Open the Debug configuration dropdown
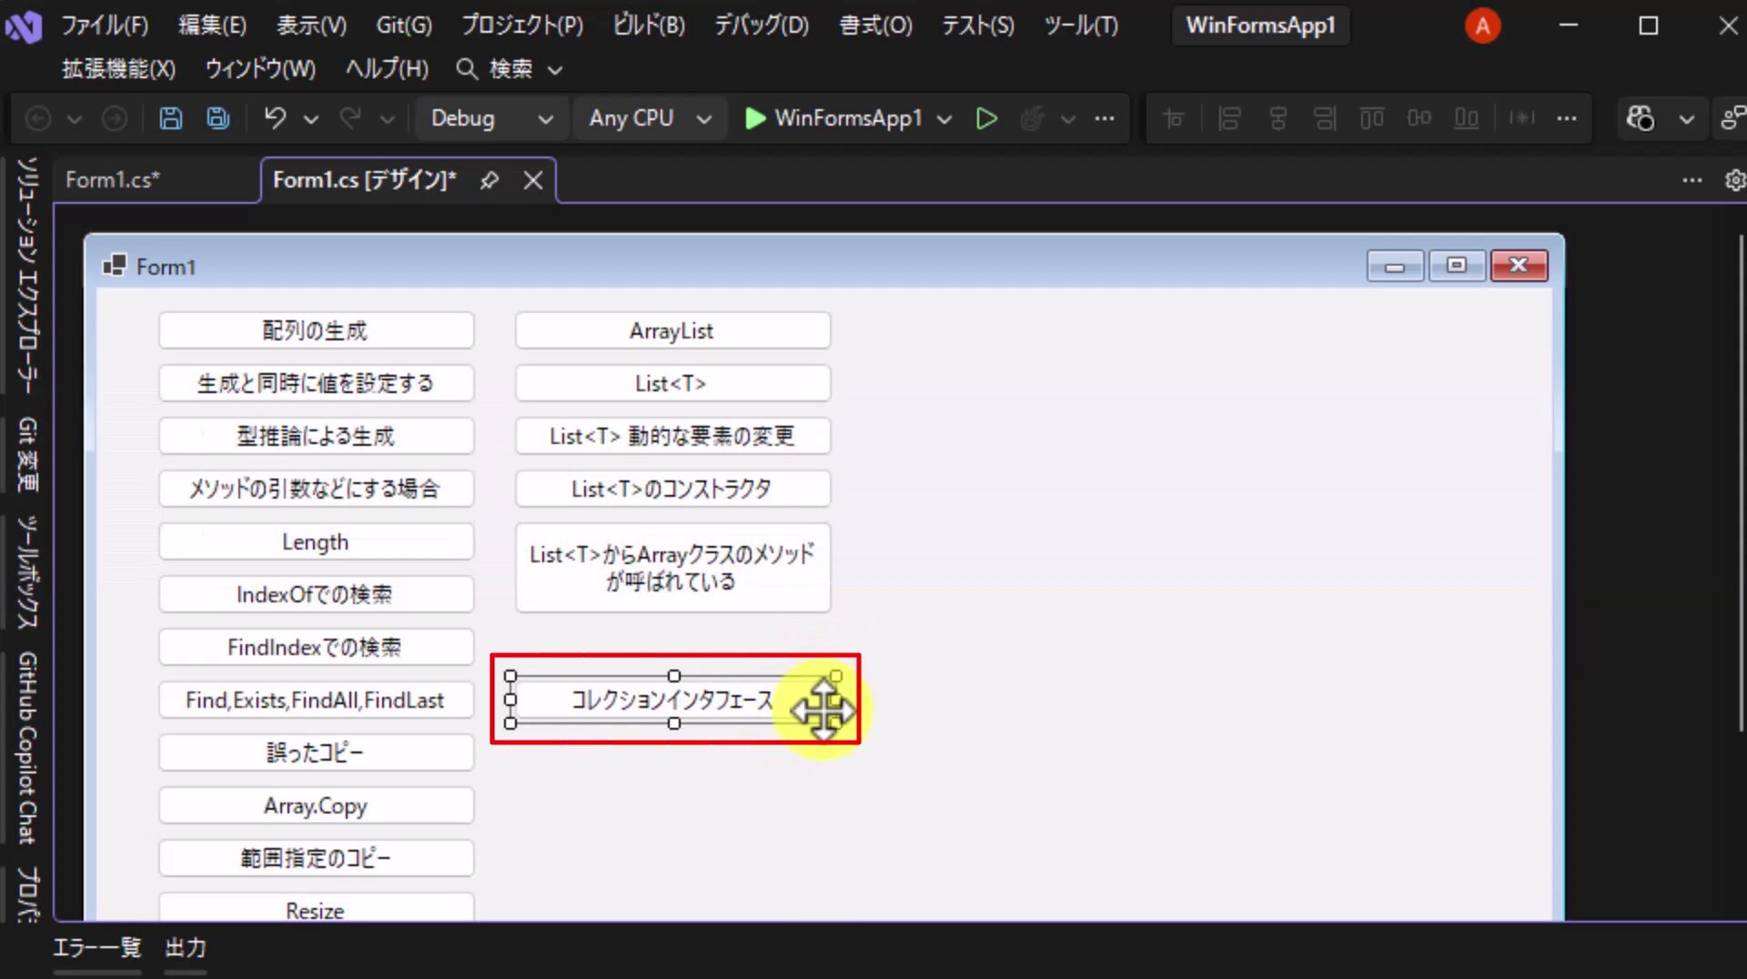 (490, 118)
